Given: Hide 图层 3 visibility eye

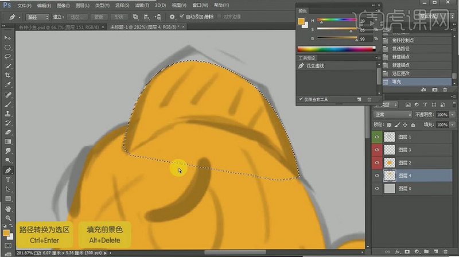Looking at the screenshot, I should pyautogui.click(x=377, y=150).
